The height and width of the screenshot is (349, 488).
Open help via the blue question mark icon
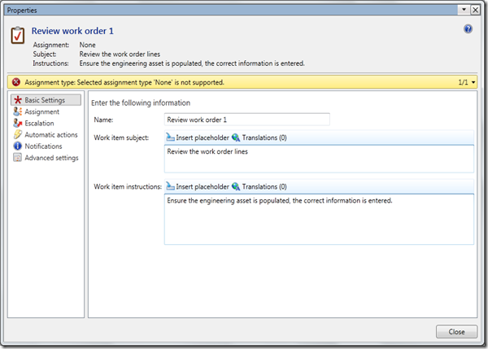click(x=468, y=29)
